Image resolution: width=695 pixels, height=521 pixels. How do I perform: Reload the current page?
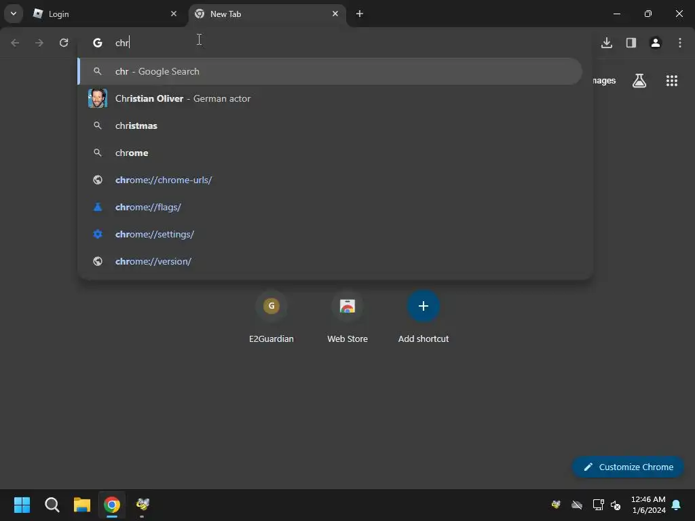(64, 43)
